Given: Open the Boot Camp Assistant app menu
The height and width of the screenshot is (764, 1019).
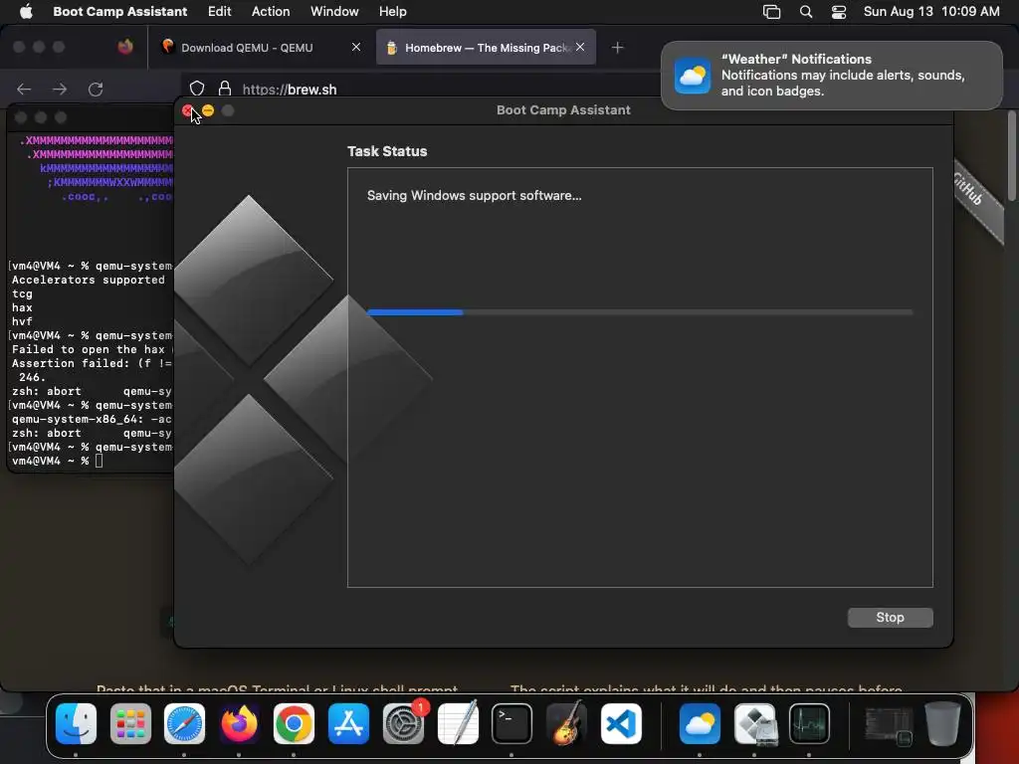Looking at the screenshot, I should (120, 12).
